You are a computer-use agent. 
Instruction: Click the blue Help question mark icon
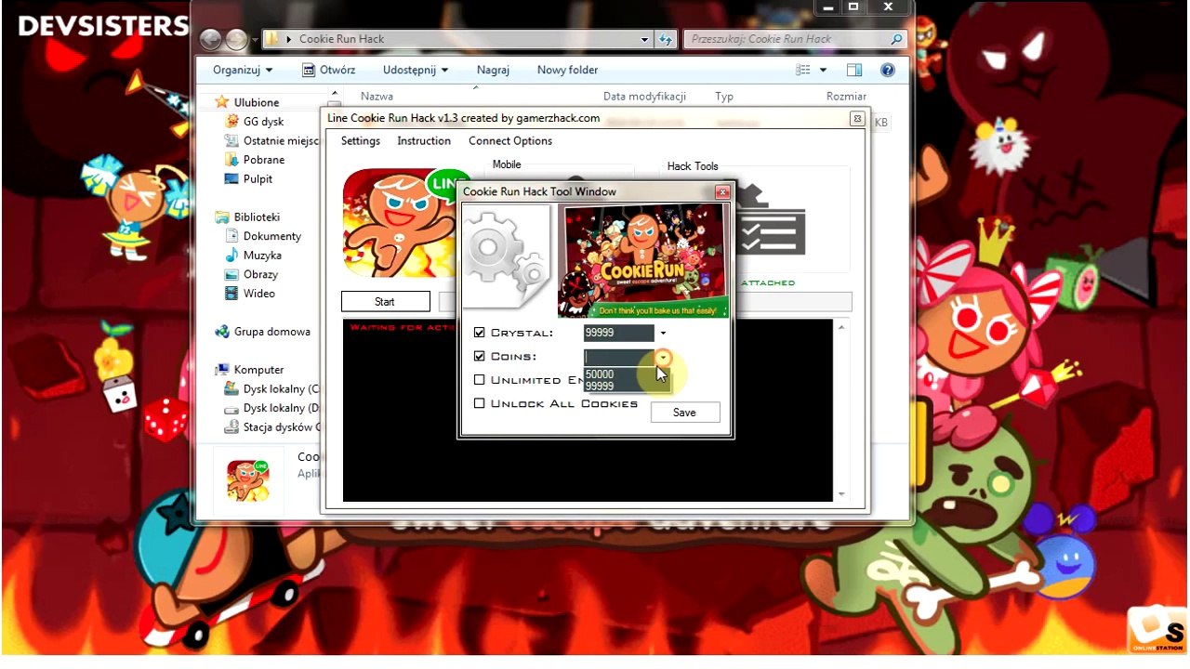(x=887, y=69)
